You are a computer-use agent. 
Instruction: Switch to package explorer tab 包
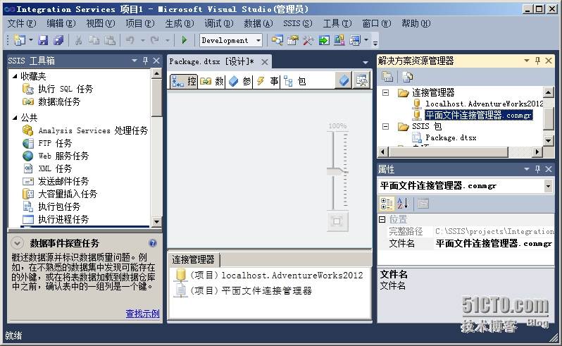(x=294, y=81)
